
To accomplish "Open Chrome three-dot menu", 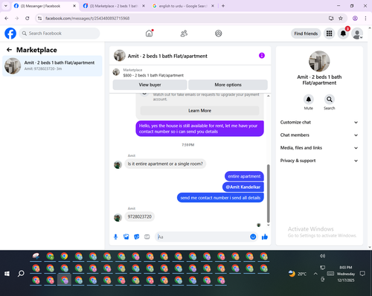I will [365, 18].
